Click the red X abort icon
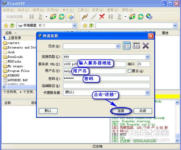The height and width of the screenshot is (150, 181). 102,17
